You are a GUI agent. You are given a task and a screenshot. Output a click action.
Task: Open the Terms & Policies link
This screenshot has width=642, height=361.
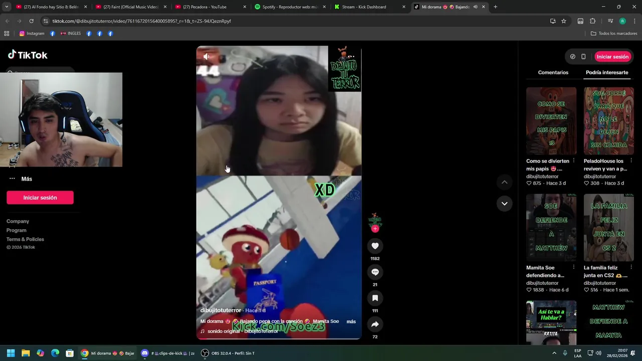pos(25,239)
